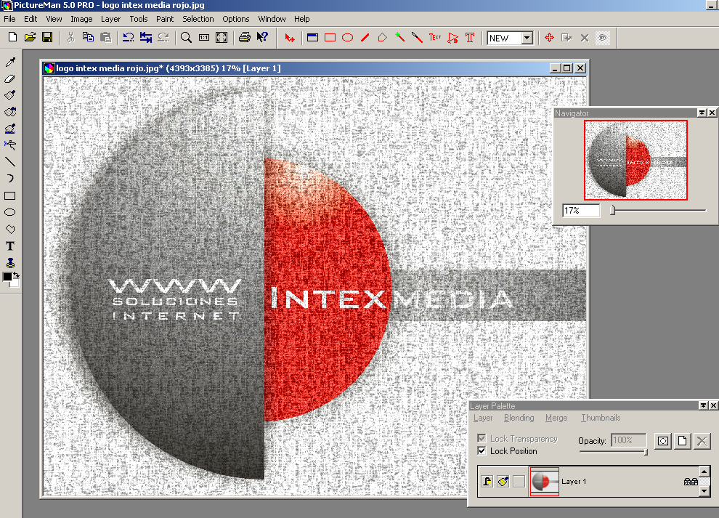719x518 pixels.
Task: Open the Layer Palette's Blending menu
Action: 519,418
